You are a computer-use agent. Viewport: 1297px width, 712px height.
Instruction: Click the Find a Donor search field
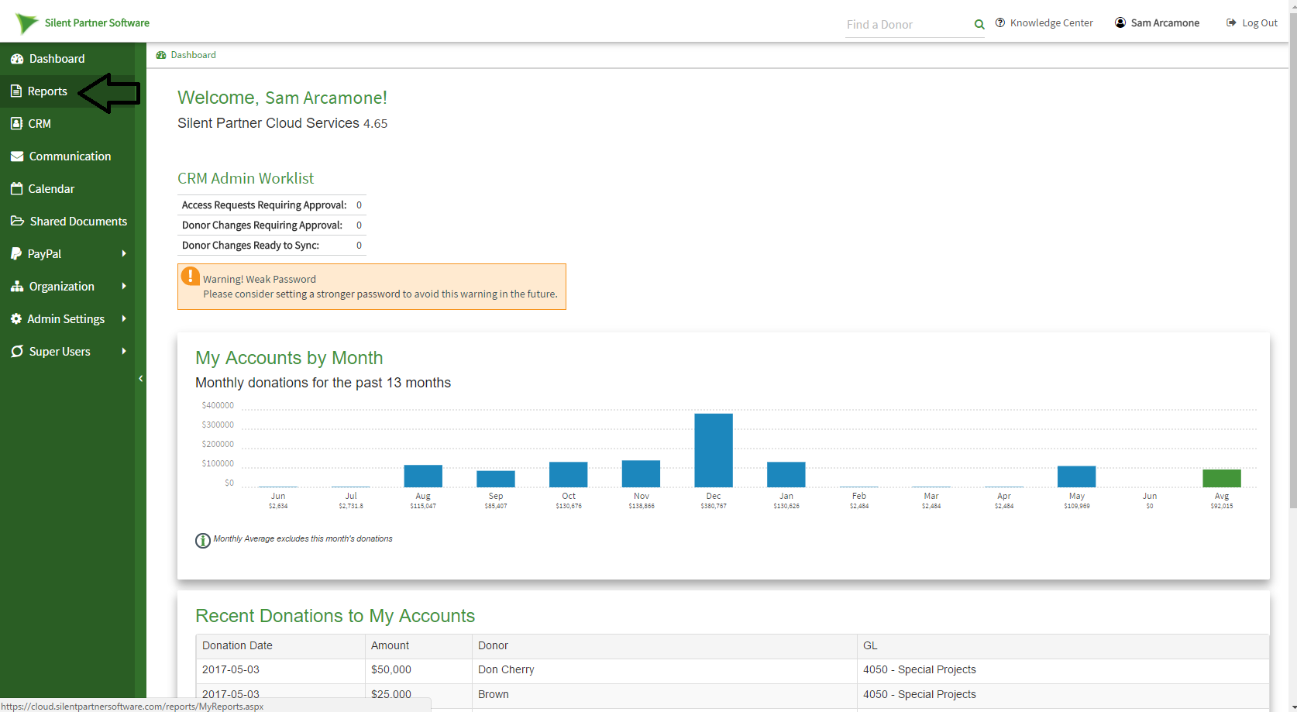tap(908, 25)
